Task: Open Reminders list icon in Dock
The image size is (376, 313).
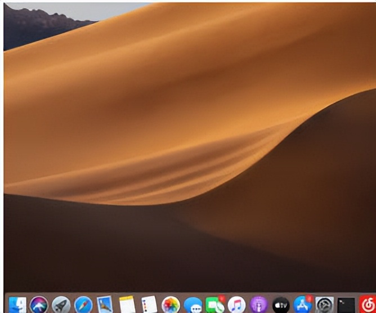Action: point(149,305)
